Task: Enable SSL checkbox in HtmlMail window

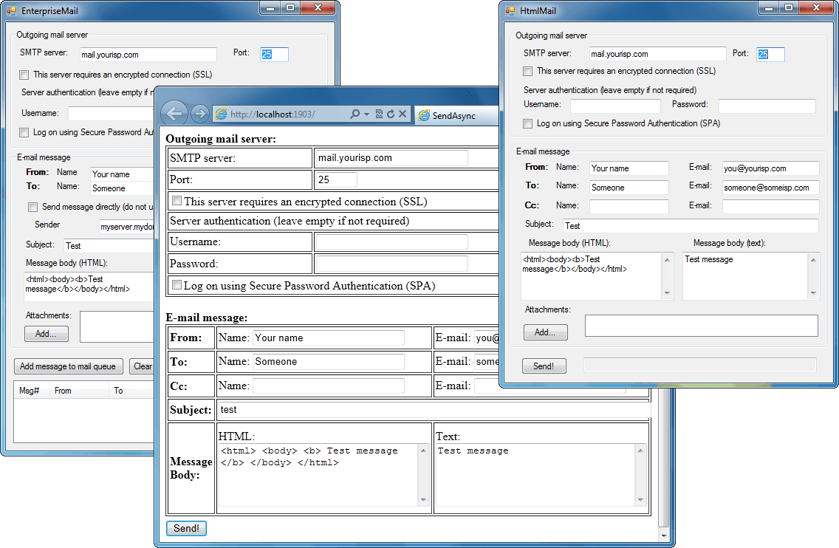Action: (x=528, y=71)
